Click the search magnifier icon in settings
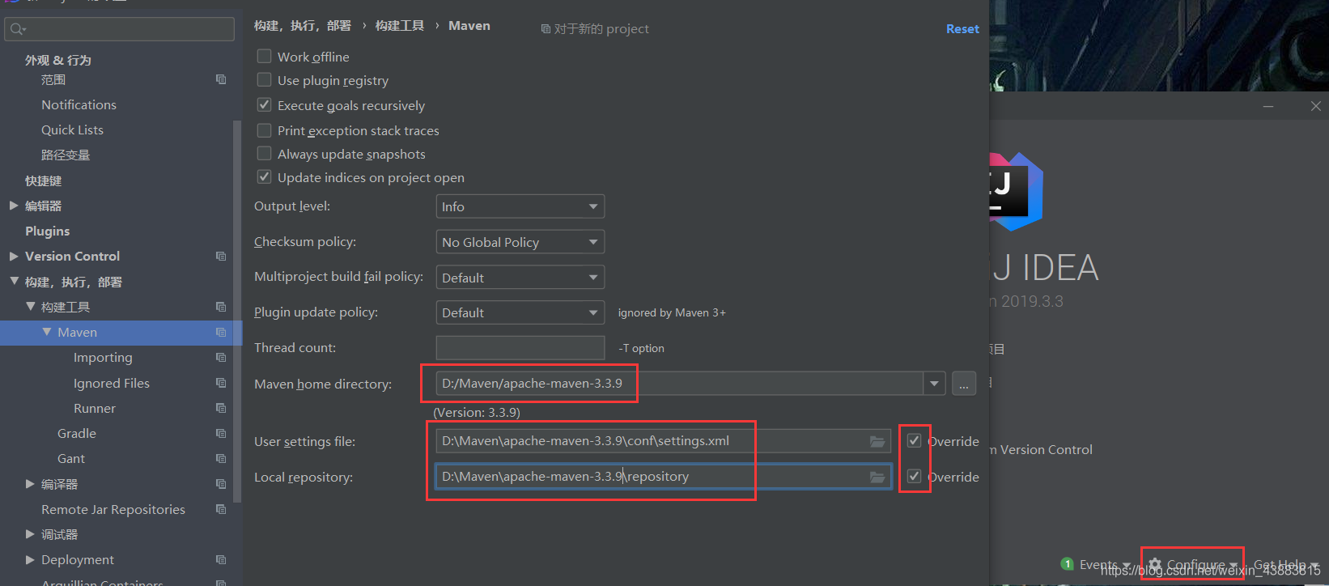1329x586 pixels. pos(16,29)
